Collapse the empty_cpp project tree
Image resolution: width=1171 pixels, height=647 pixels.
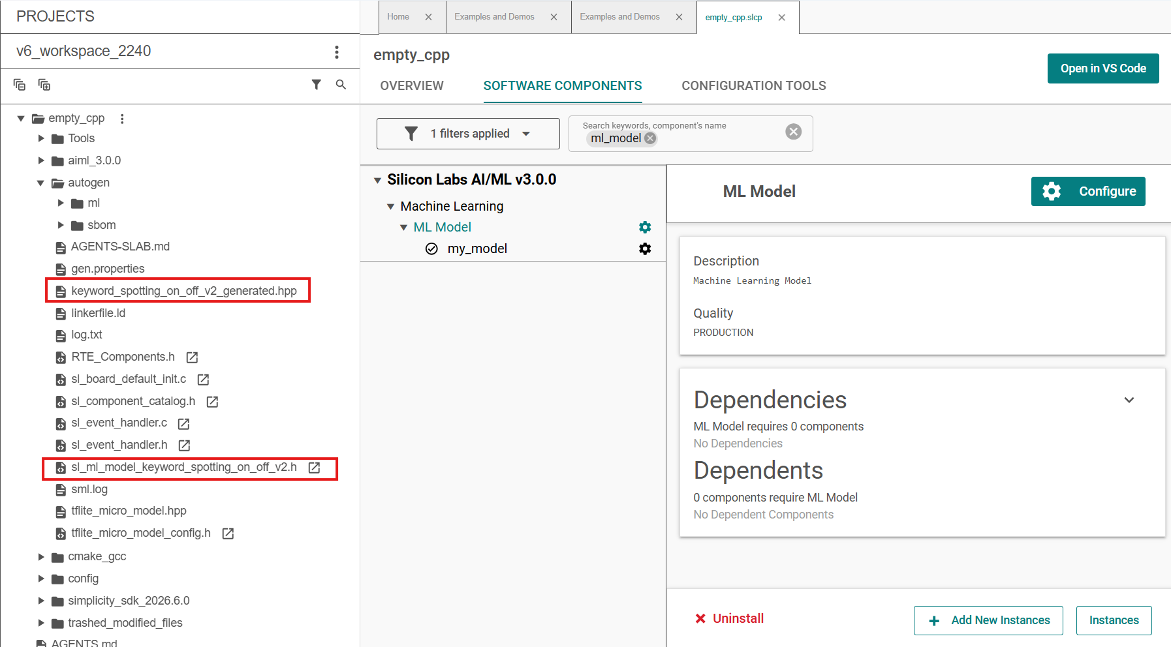click(x=21, y=119)
